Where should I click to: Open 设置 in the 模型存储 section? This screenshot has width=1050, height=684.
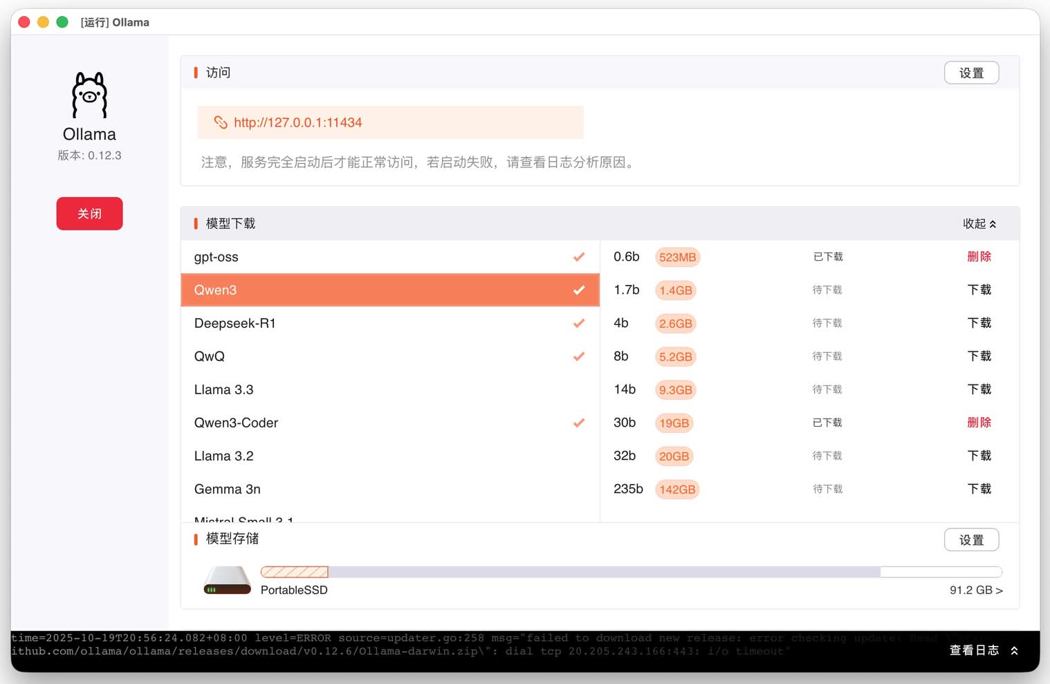pos(971,539)
